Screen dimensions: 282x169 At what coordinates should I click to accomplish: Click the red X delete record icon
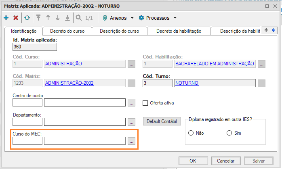(16, 18)
